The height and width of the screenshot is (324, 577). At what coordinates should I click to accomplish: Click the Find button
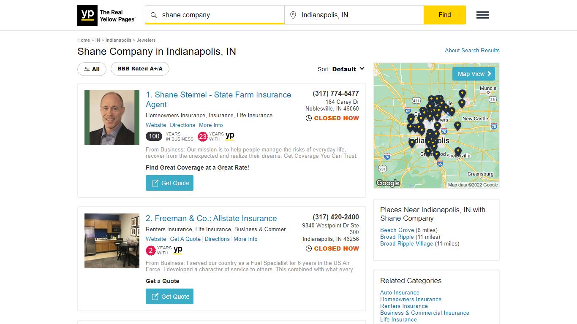point(445,15)
